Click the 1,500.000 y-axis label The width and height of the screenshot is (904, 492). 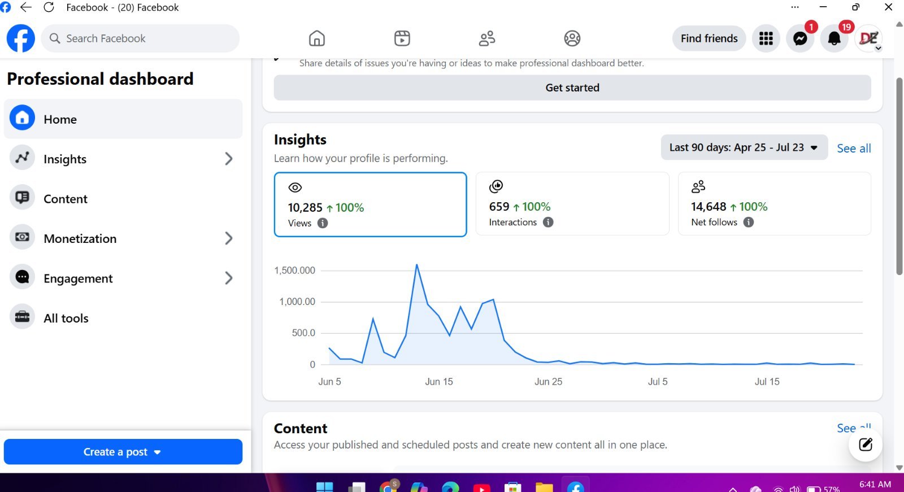(294, 270)
